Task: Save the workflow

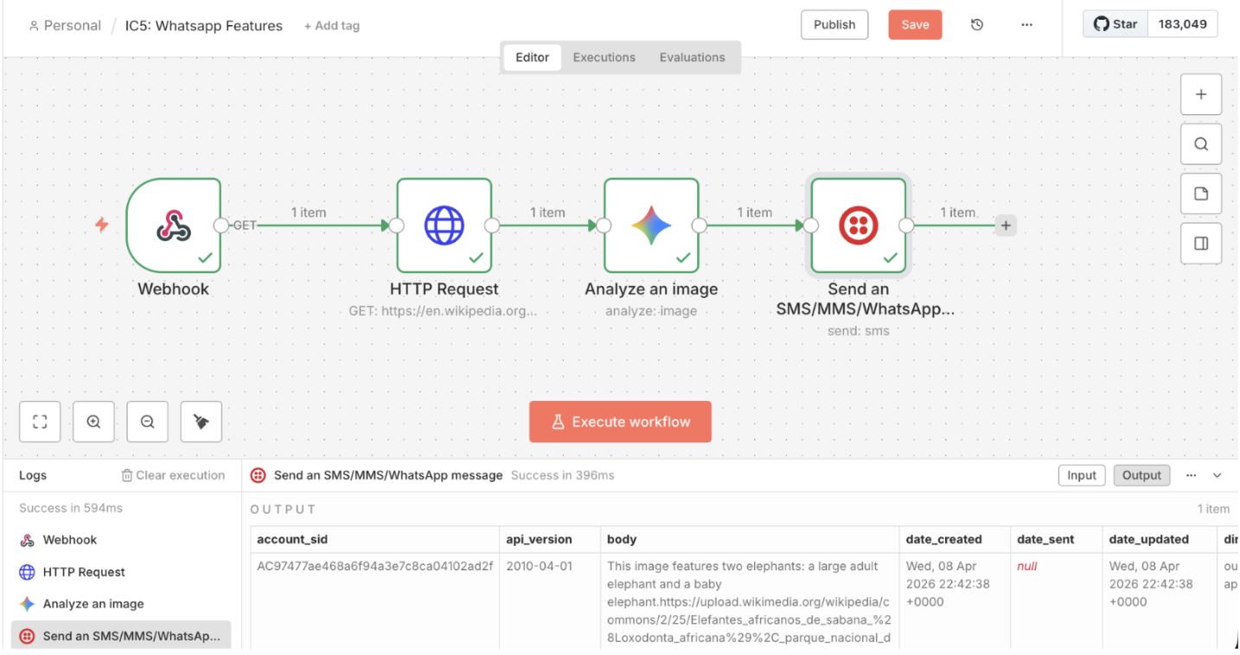Action: [x=915, y=25]
